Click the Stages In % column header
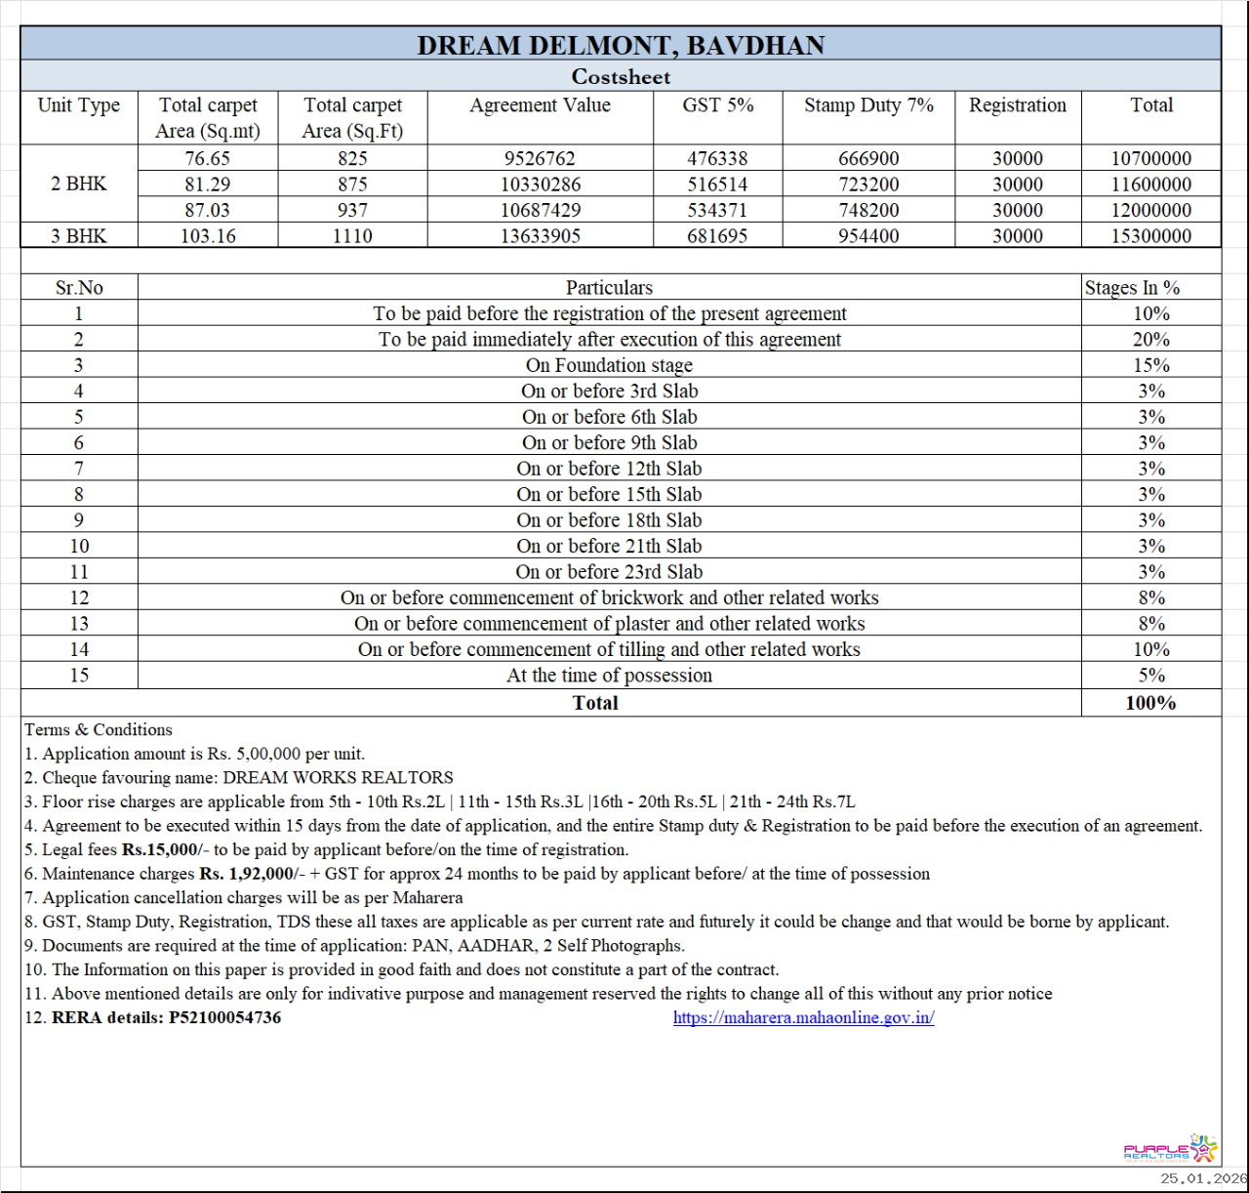 coord(1132,288)
